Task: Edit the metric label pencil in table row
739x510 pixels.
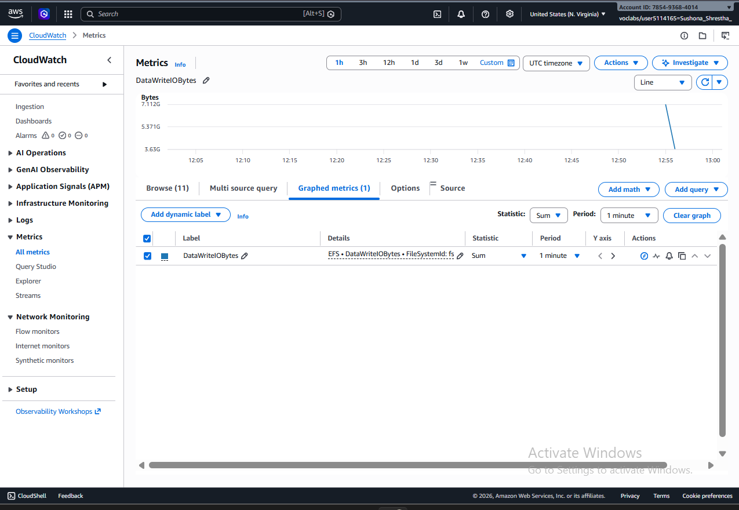Action: [245, 256]
